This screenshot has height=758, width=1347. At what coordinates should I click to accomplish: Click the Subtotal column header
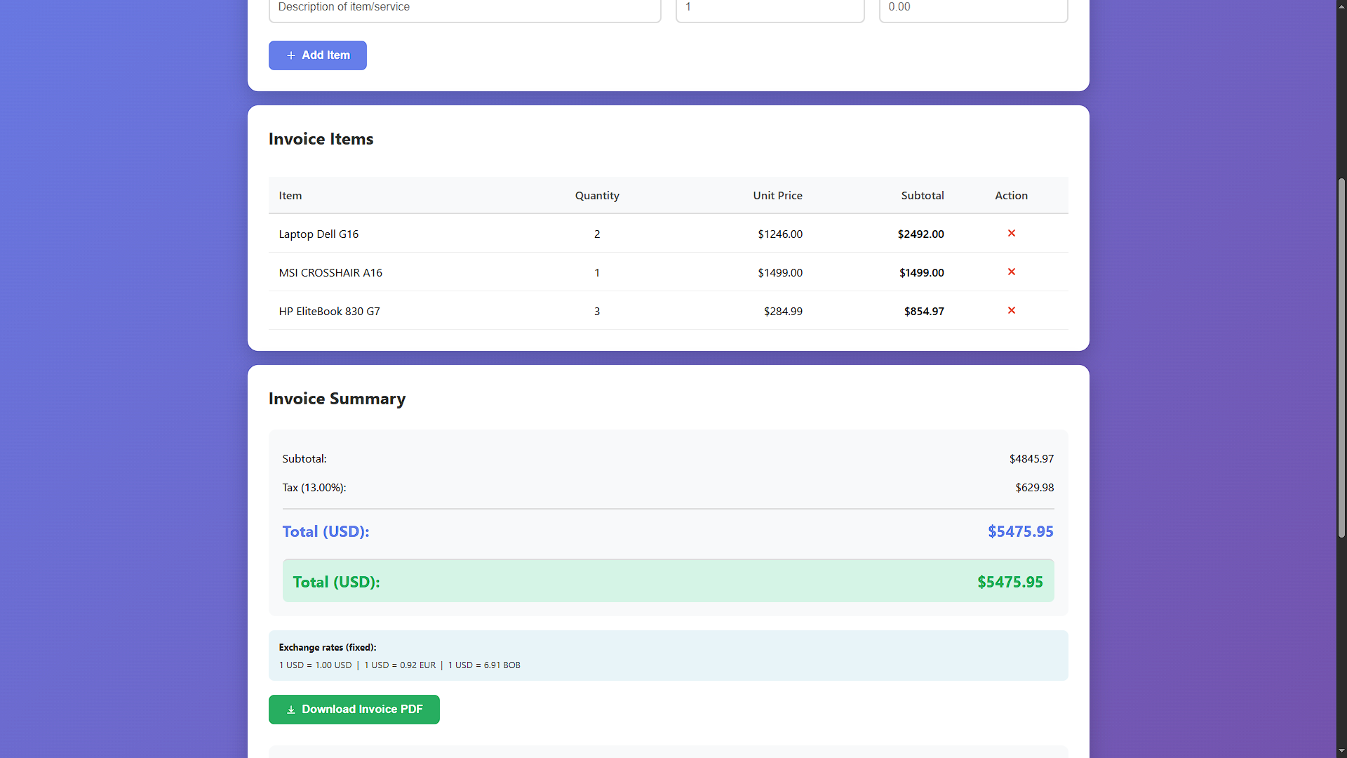point(922,196)
